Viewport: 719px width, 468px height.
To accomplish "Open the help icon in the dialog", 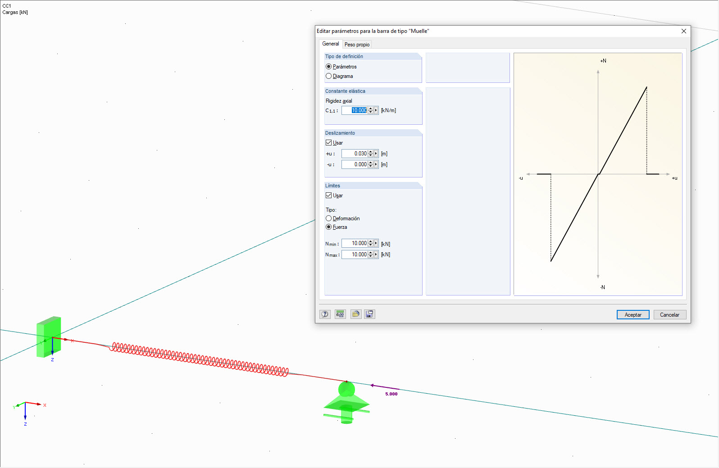I will point(325,314).
